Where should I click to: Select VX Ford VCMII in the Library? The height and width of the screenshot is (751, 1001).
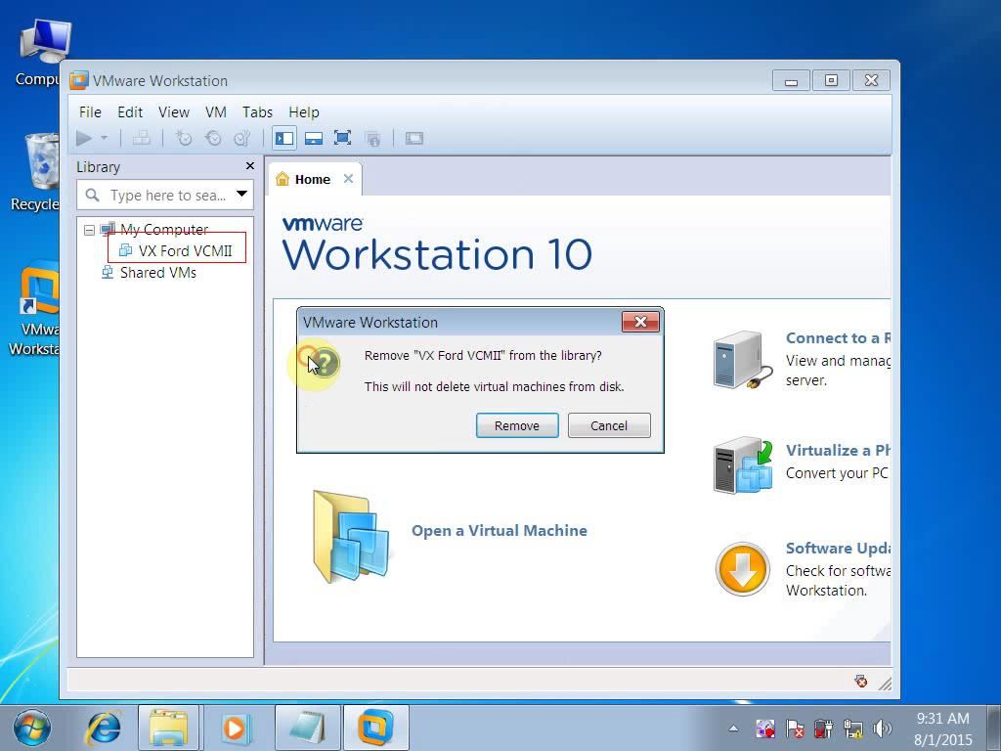click(x=185, y=251)
